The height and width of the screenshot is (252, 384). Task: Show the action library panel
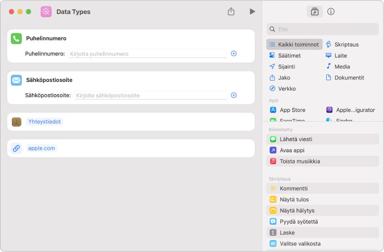pos(314,12)
